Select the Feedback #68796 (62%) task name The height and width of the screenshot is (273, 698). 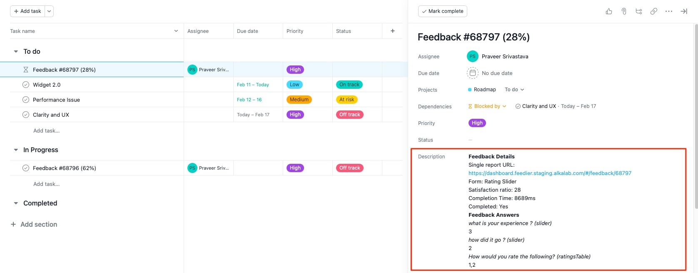click(65, 168)
